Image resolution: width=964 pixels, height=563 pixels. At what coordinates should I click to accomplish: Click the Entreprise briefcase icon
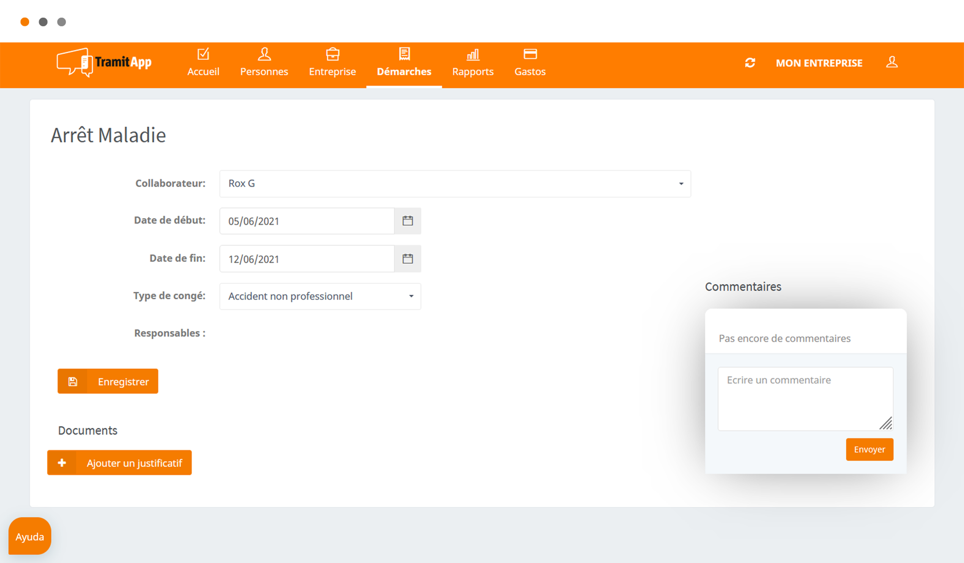[333, 54]
